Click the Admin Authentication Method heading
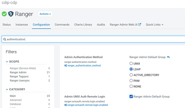The height and width of the screenshot is (108, 185). pos(83,57)
